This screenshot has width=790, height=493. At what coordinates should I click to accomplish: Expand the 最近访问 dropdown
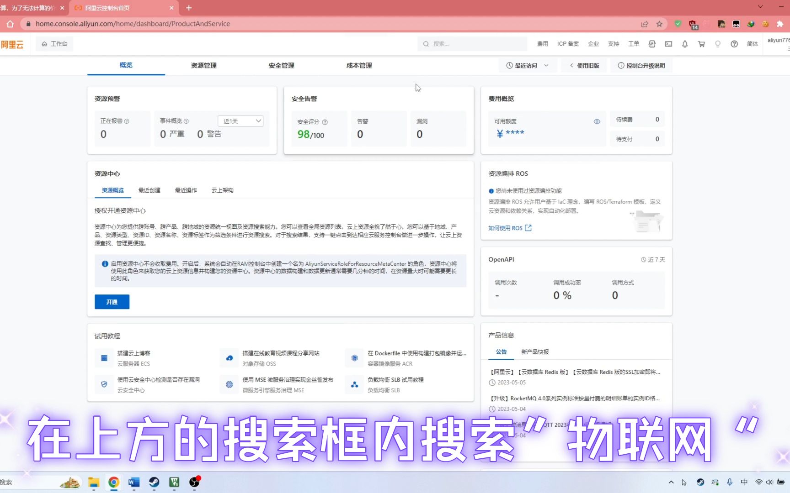(x=528, y=65)
